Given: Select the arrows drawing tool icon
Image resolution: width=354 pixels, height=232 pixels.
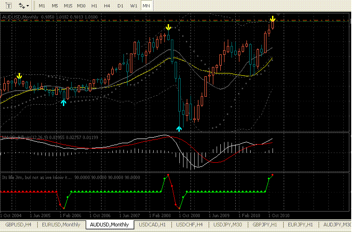Looking at the screenshot, I should click(x=21, y=6).
